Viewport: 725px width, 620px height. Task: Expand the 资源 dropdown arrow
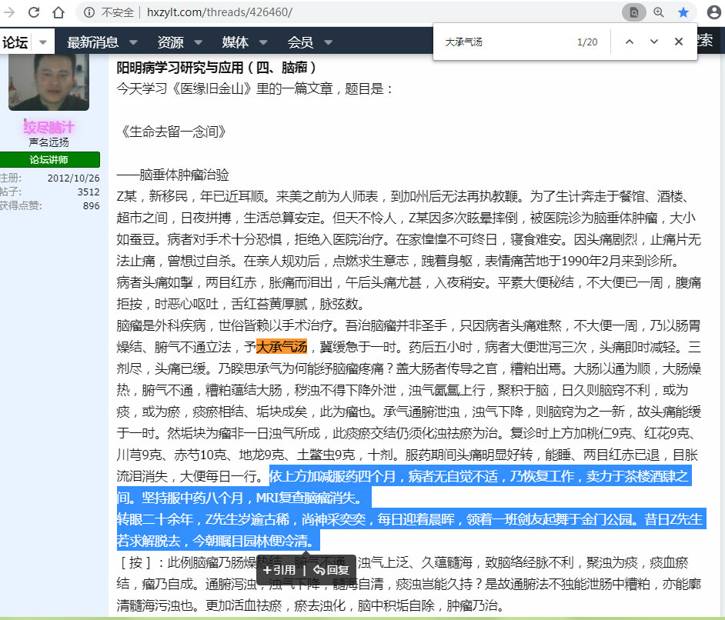click(x=199, y=42)
